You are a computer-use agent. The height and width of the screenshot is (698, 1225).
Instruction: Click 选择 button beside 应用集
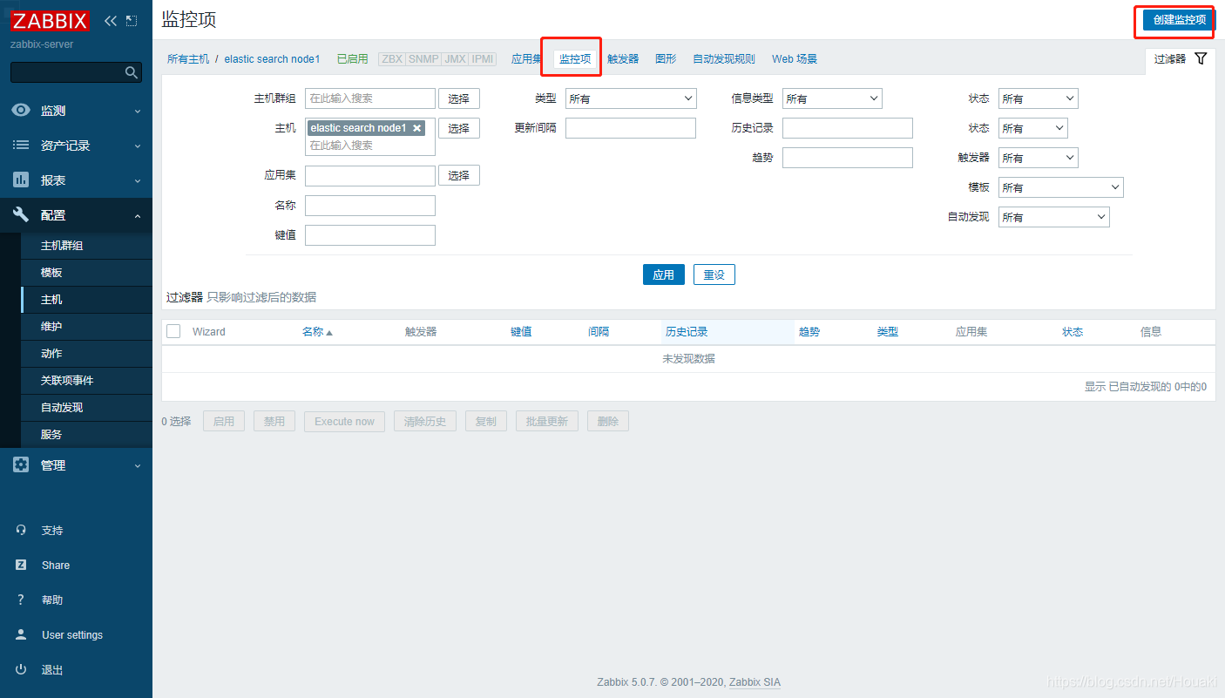tap(459, 175)
